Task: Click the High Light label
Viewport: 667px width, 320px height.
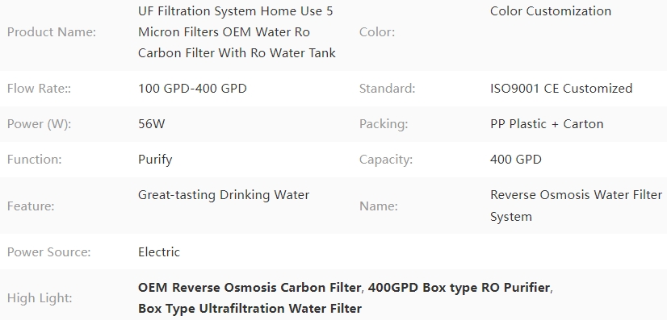Action: click(40, 298)
